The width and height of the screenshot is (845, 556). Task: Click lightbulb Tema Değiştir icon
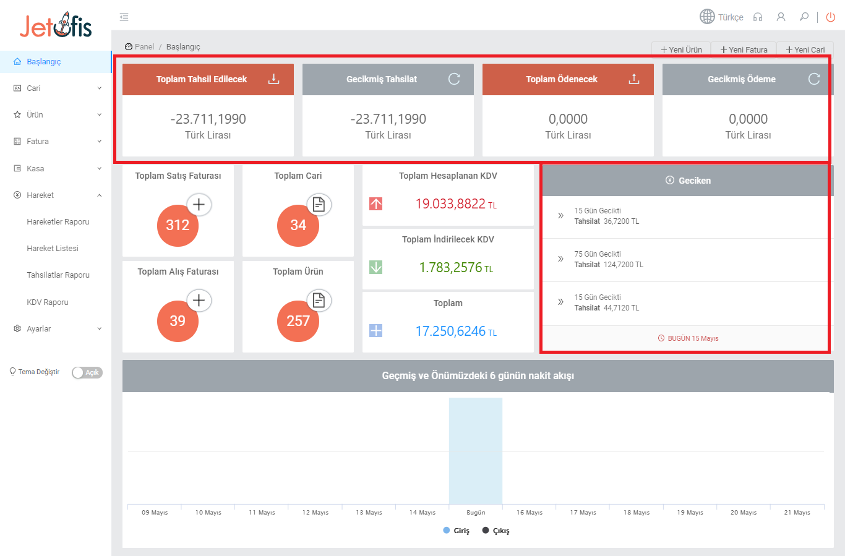point(12,372)
